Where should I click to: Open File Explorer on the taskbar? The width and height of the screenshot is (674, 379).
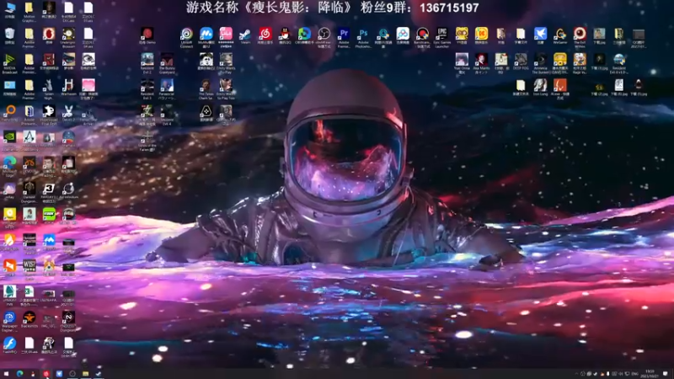(x=86, y=374)
